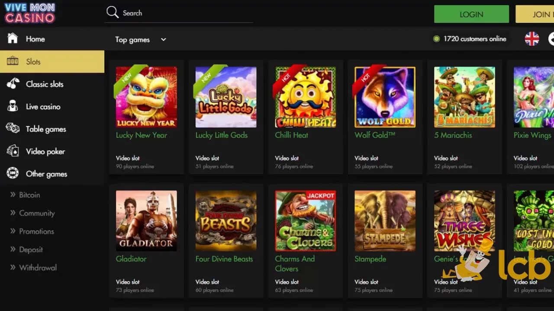Click the Four Divine Beasts title link

(x=224, y=259)
